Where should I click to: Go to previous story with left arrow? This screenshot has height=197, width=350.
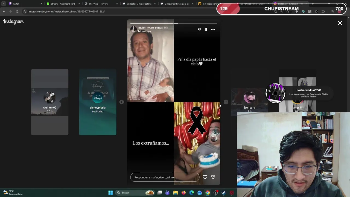[122, 102]
